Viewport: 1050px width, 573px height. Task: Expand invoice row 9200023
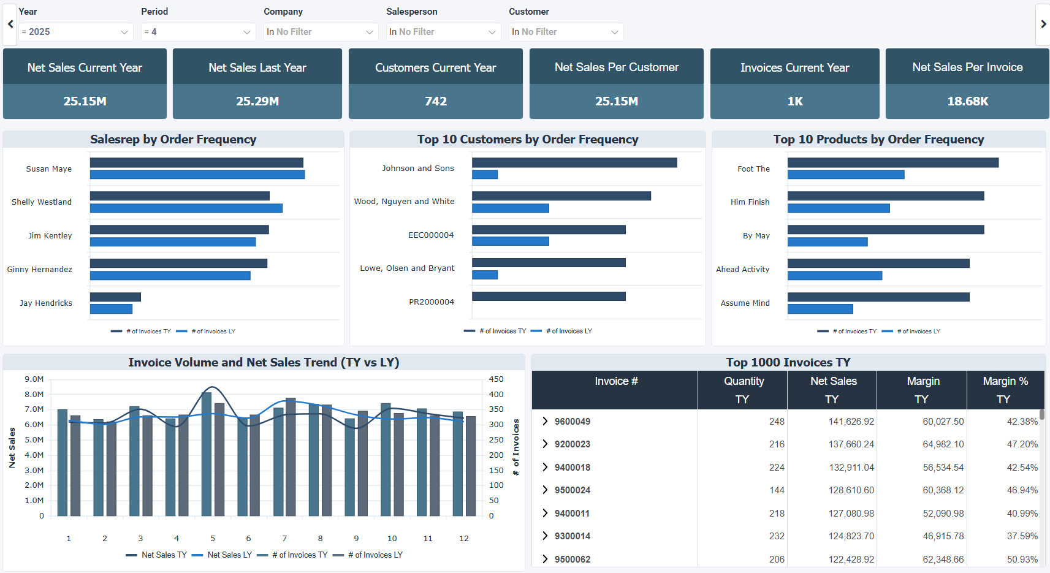point(545,444)
